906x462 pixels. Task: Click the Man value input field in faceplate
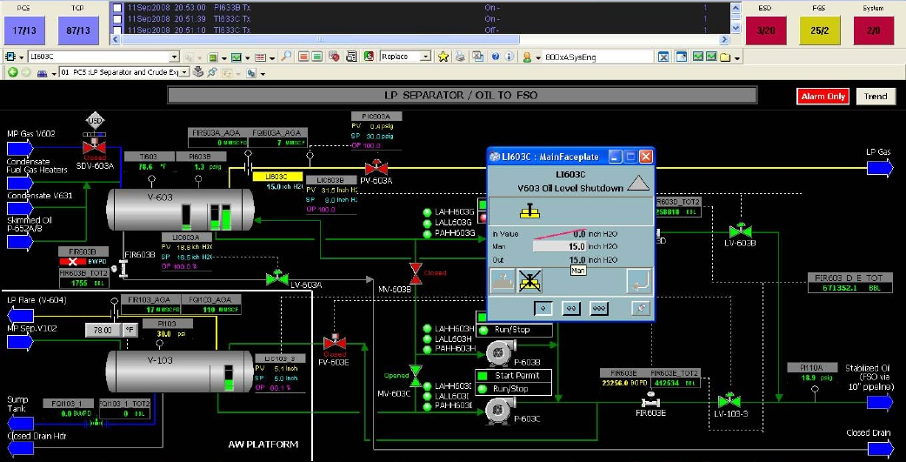[558, 246]
